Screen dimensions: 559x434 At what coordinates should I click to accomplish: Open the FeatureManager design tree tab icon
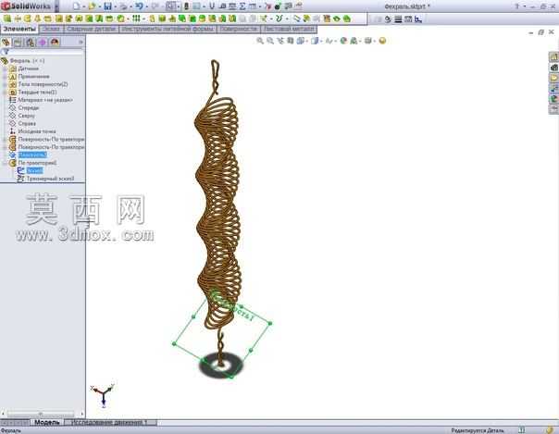[6, 43]
